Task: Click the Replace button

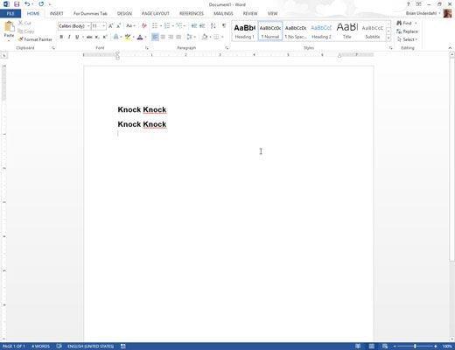Action: click(x=407, y=31)
